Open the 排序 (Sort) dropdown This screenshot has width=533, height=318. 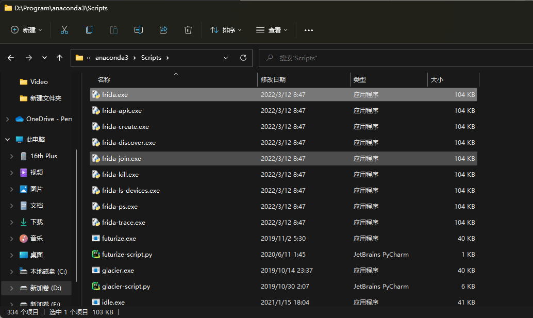(x=226, y=30)
